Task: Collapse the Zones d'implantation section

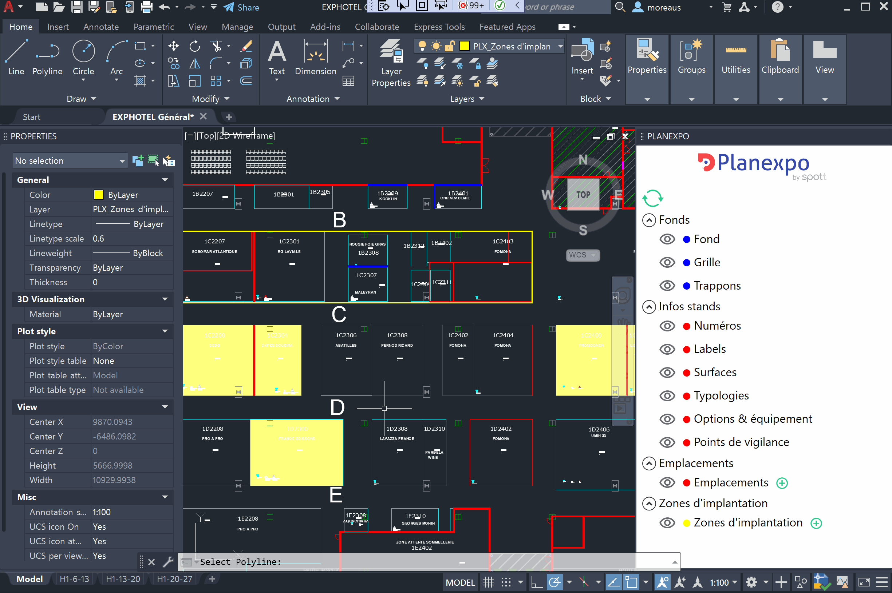Action: pyautogui.click(x=649, y=504)
